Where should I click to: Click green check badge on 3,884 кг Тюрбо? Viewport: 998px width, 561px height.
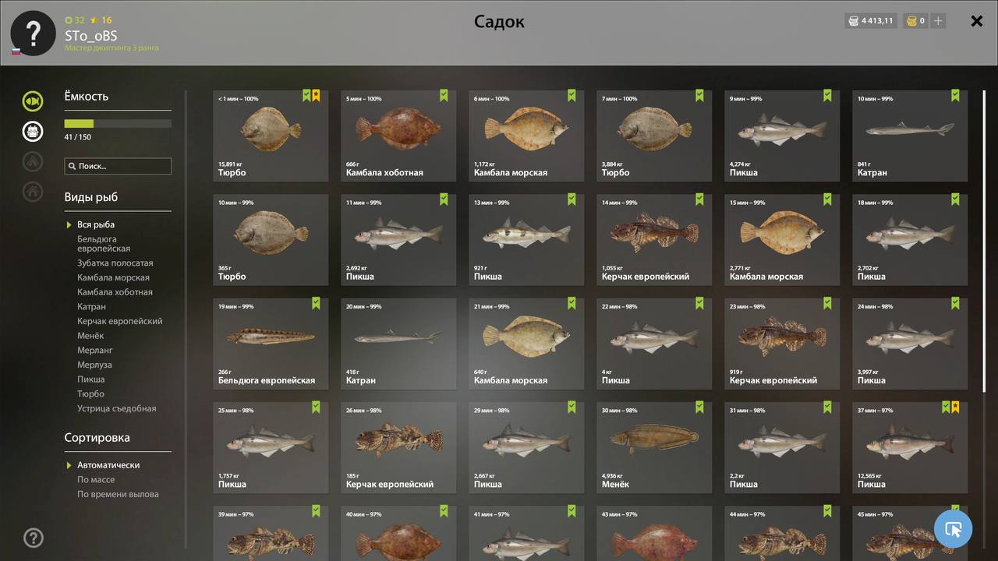point(699,95)
